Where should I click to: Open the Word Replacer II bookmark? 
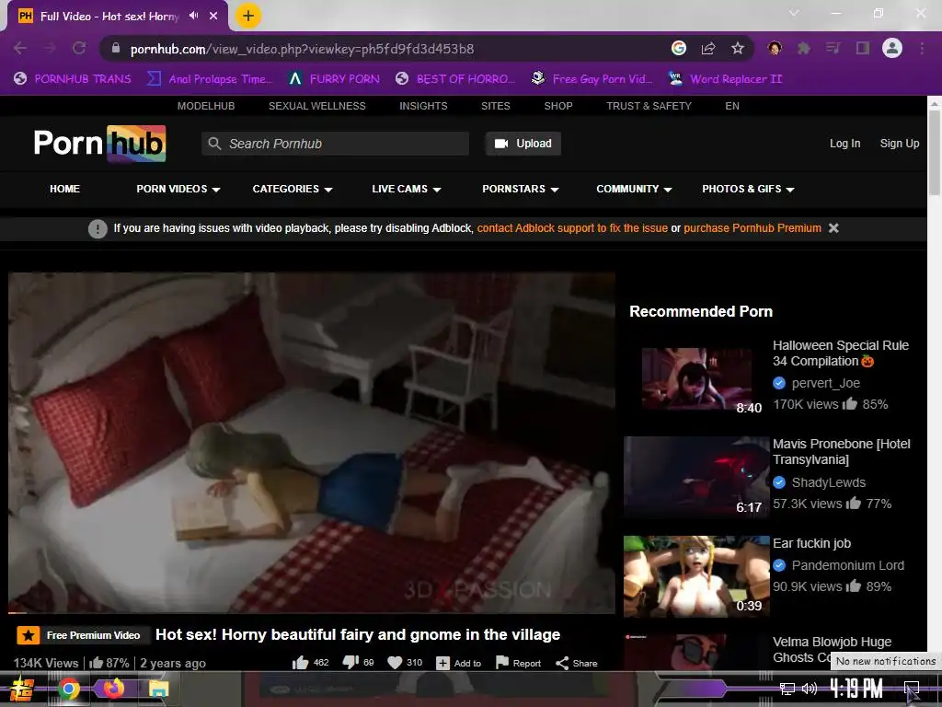(725, 79)
